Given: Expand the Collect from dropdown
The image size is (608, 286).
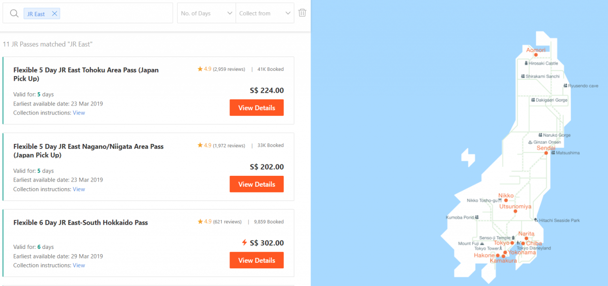Looking at the screenshot, I should 265,13.
